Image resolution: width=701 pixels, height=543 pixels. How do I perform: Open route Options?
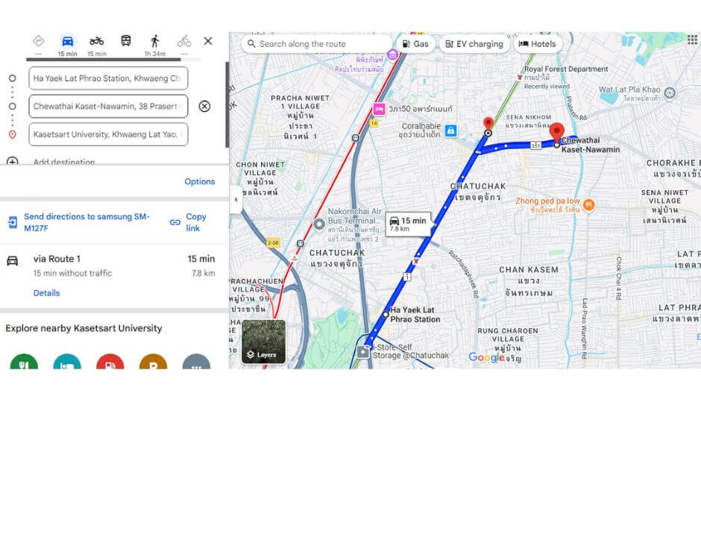(199, 181)
